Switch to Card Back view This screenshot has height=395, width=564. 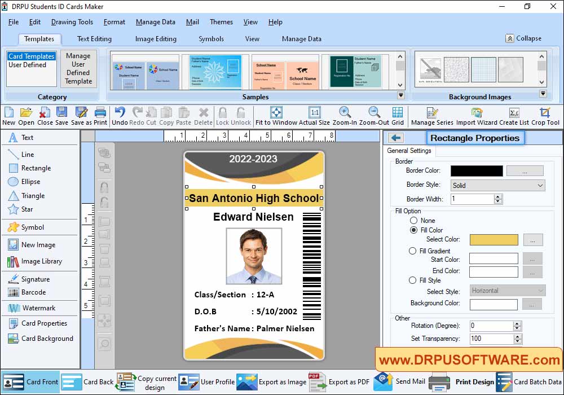click(88, 382)
